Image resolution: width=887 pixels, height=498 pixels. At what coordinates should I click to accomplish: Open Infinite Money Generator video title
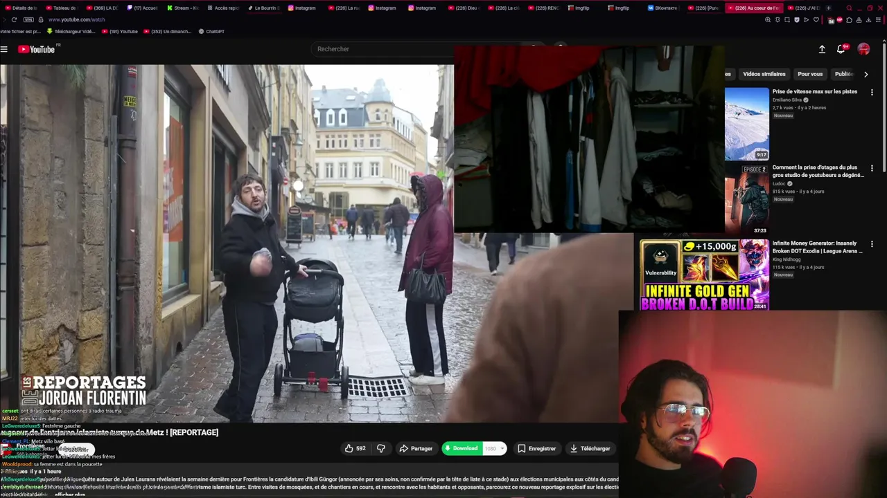pos(818,247)
